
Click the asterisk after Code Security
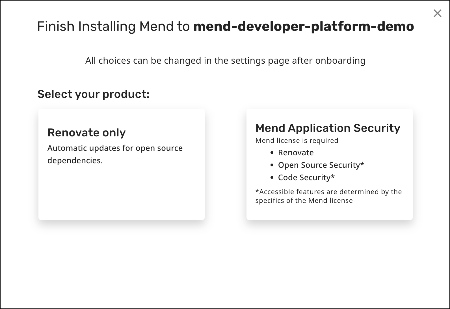click(x=333, y=177)
